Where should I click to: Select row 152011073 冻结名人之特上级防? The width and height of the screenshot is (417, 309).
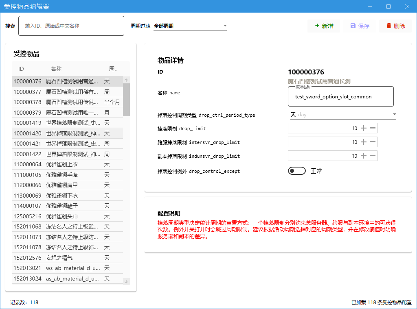point(68,237)
